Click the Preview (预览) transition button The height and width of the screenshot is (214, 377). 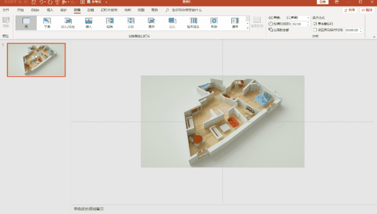tap(6, 22)
